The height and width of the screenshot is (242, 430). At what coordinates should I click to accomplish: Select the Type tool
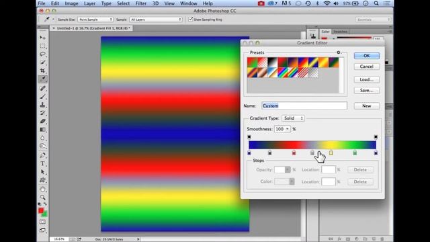point(42,163)
